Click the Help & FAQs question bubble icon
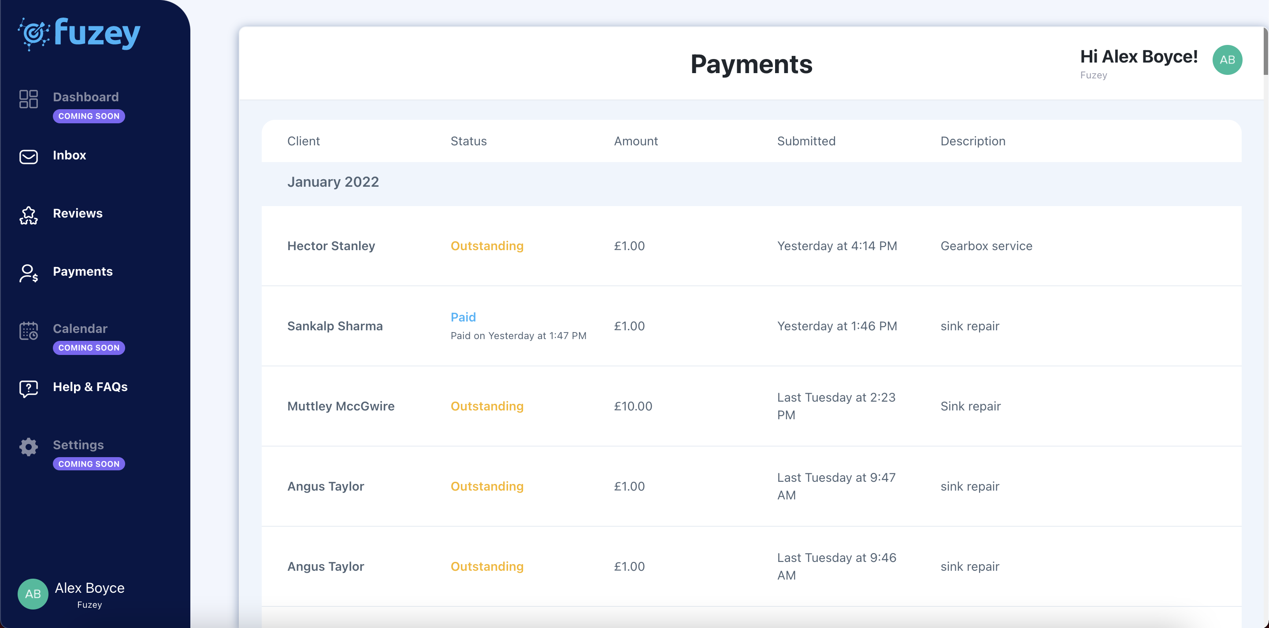The height and width of the screenshot is (628, 1269). [28, 388]
